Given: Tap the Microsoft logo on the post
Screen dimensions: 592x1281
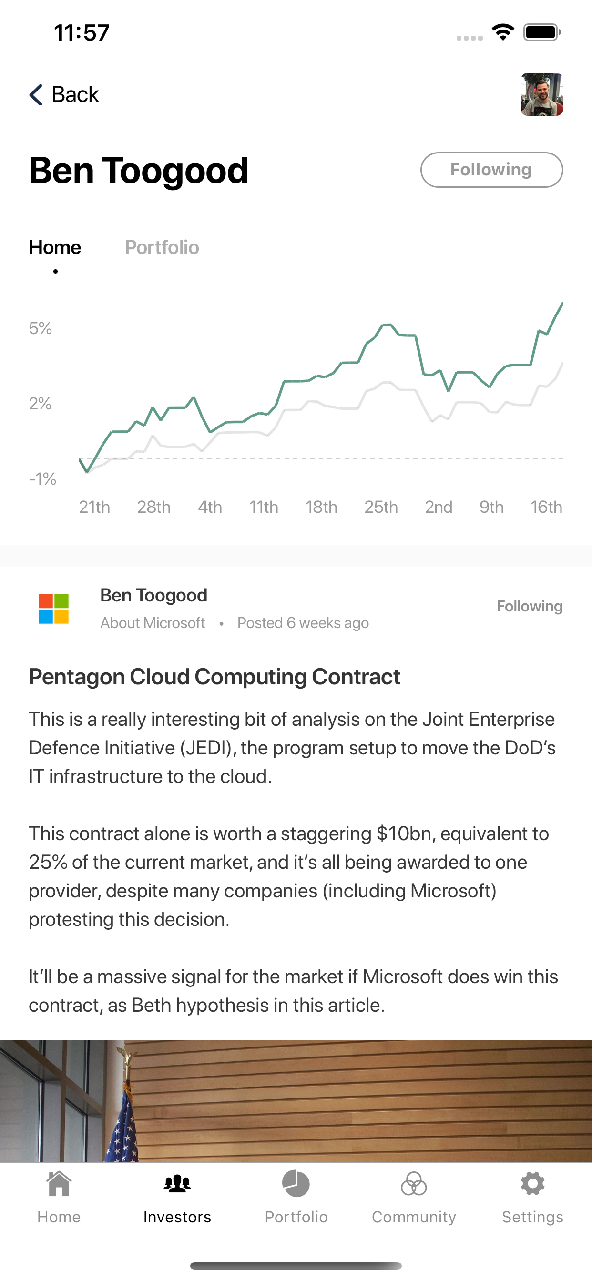Looking at the screenshot, I should 54,609.
